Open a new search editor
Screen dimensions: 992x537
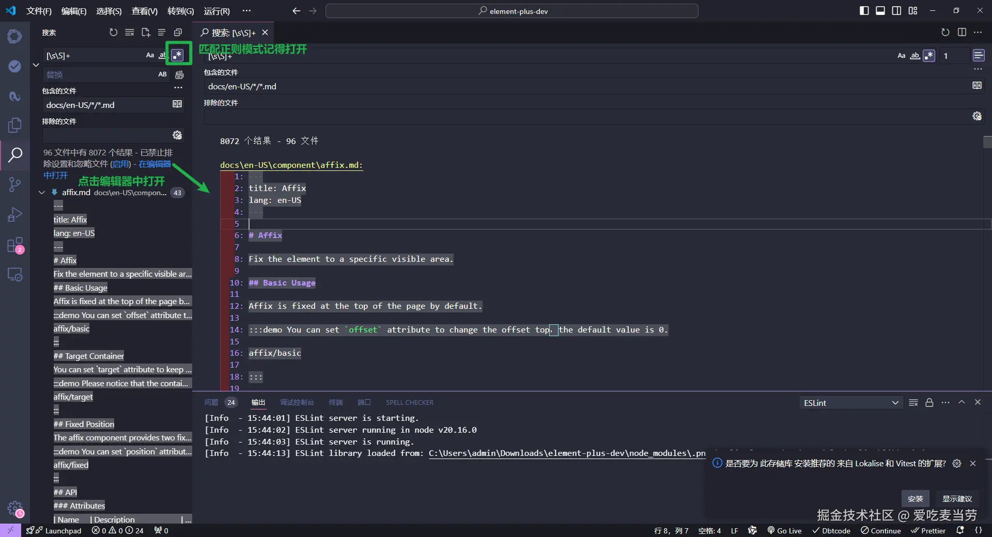pos(146,33)
